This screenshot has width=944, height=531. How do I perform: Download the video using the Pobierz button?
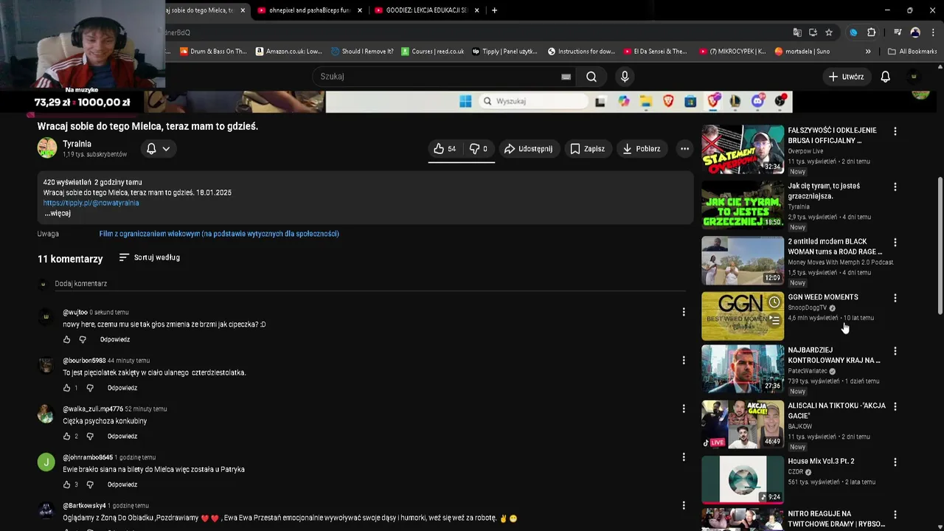coord(642,149)
